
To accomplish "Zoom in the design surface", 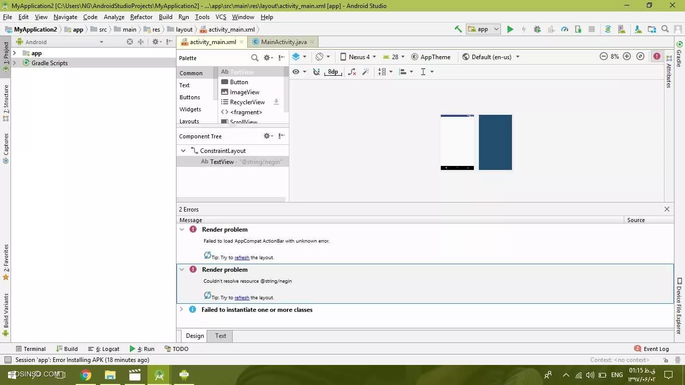I will pyautogui.click(x=627, y=57).
